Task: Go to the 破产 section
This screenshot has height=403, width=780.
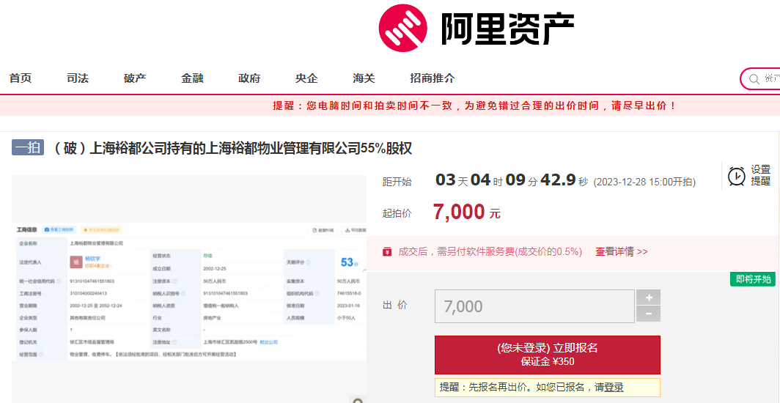Action: [x=135, y=78]
